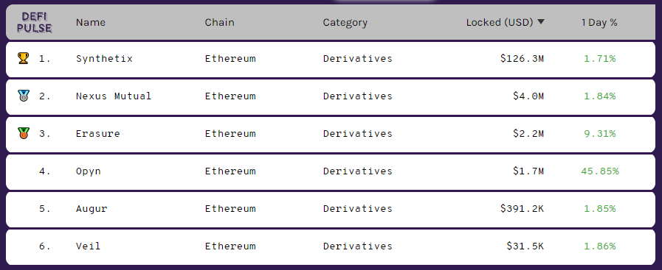Sort by the Chain column header
This screenshot has width=662, height=270.
[x=219, y=22]
